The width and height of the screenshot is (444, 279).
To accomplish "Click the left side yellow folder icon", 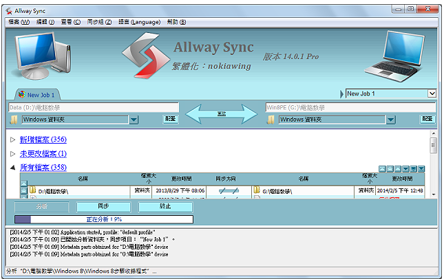I will 14,120.
